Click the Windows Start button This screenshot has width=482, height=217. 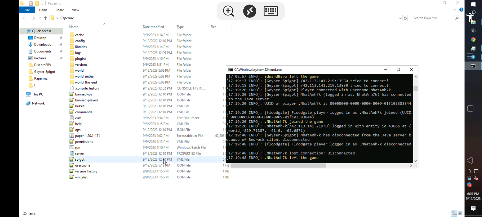pos(473,4)
